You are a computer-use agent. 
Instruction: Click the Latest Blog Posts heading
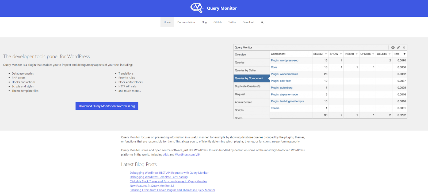click(x=139, y=164)
